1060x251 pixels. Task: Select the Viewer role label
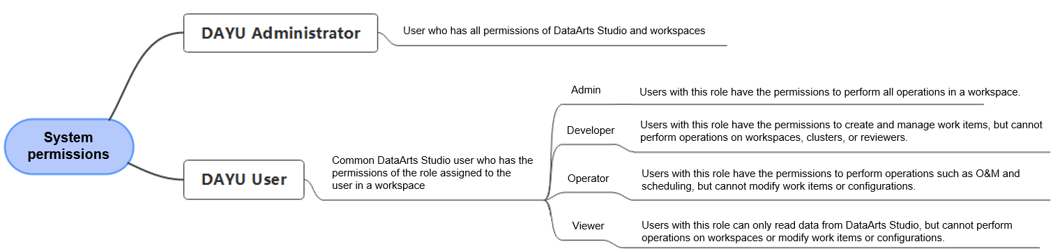[x=588, y=226]
